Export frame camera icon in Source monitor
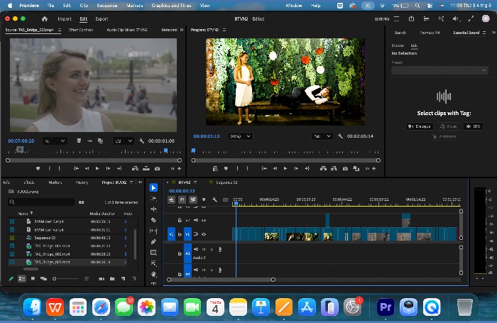This screenshot has height=323, width=497. [157, 169]
